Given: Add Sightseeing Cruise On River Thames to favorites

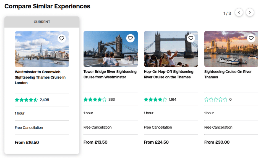Looking at the screenshot, I should pyautogui.click(x=251, y=38).
